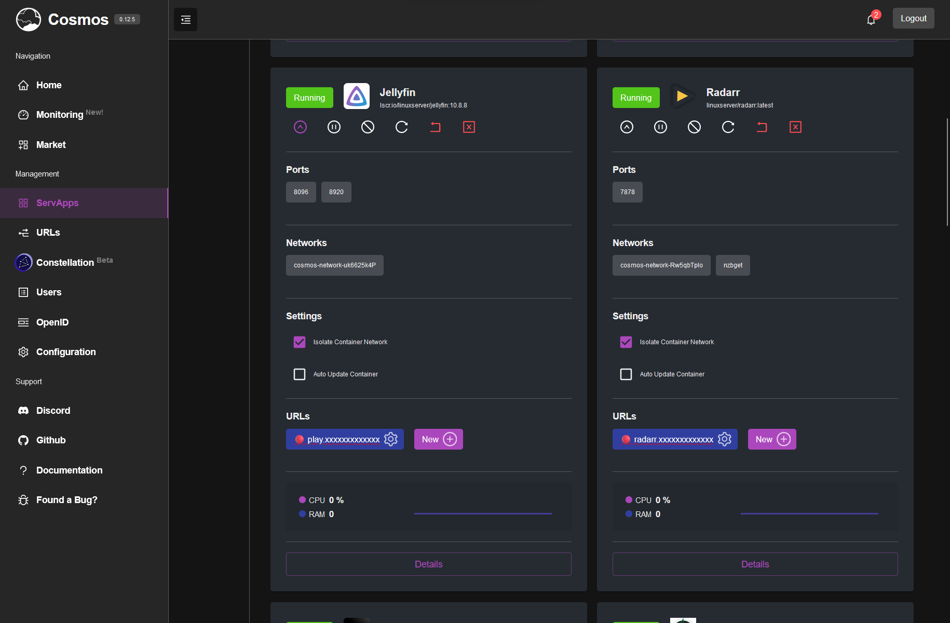Click the Radarr app logo
The image size is (950, 623).
point(683,96)
